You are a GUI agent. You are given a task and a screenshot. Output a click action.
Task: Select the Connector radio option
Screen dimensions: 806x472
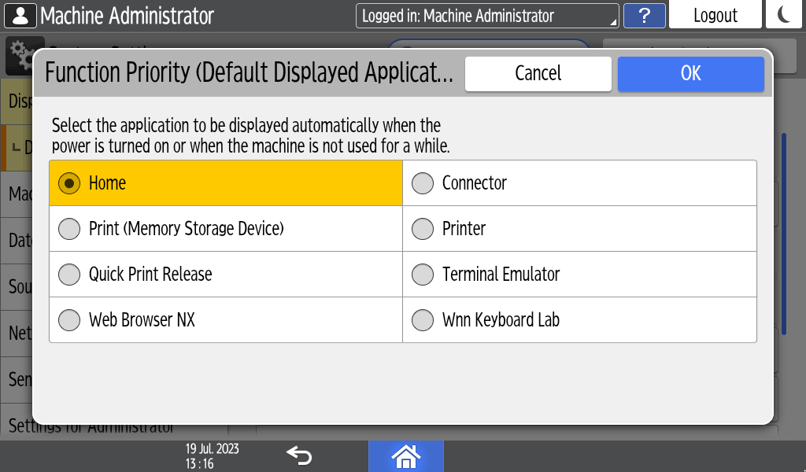pos(423,183)
